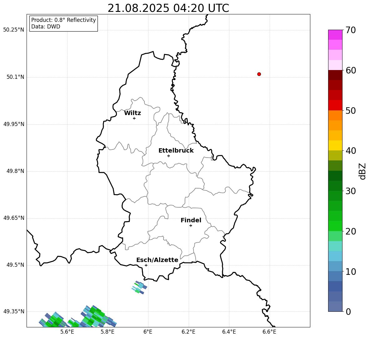This screenshot has height=338, width=370.
Task: Click the magenta swatch near 70 dBZ
Action: pos(335,35)
